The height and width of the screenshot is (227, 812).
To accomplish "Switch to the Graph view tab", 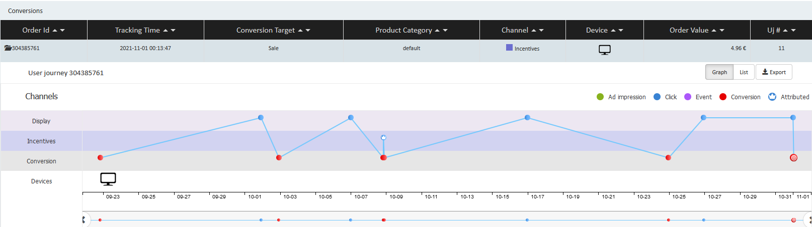I will click(719, 72).
